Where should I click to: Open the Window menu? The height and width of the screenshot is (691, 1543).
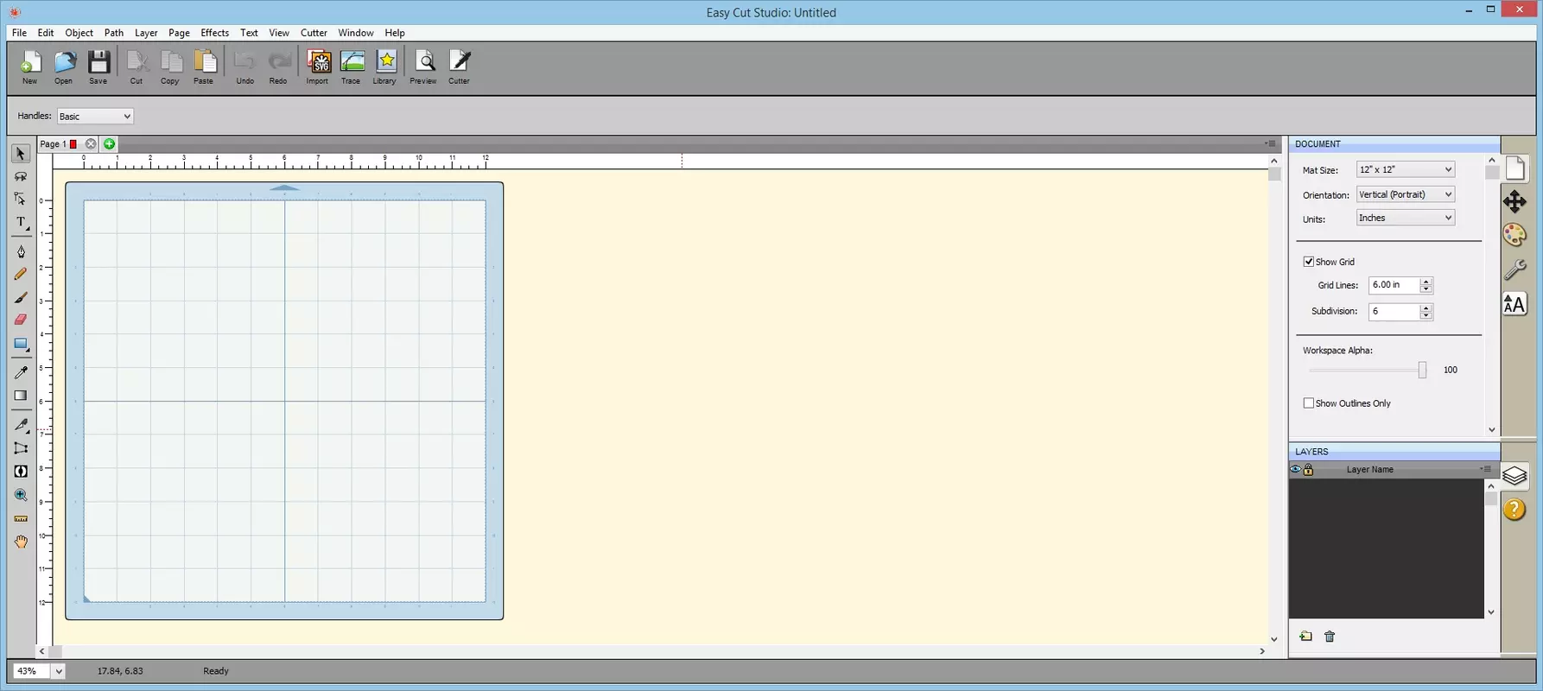pyautogui.click(x=356, y=33)
